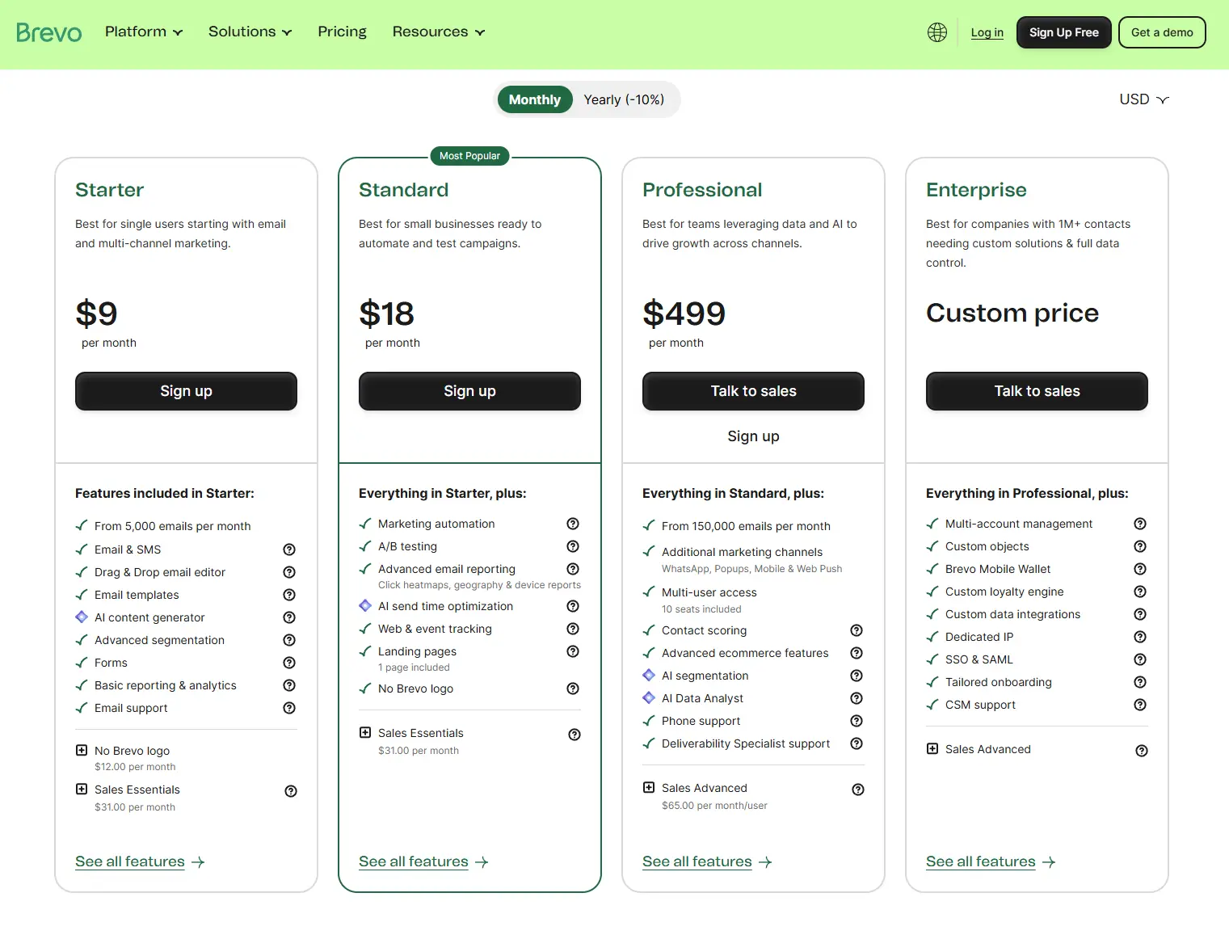This screenshot has width=1229, height=935.
Task: Click the Get a demo button
Action: pos(1162,32)
